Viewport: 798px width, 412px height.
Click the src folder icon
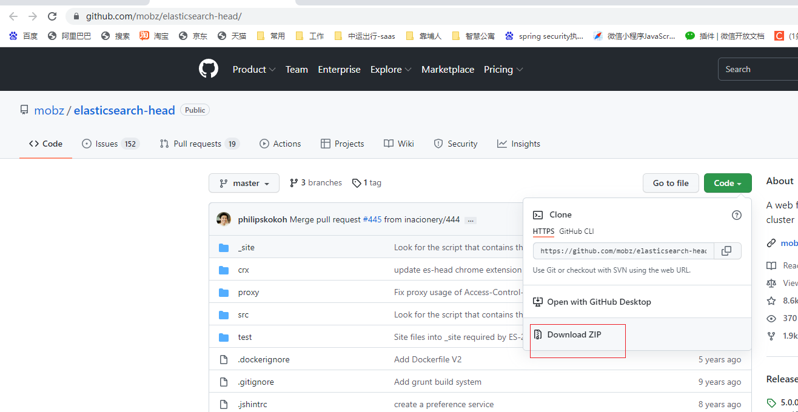tap(224, 314)
